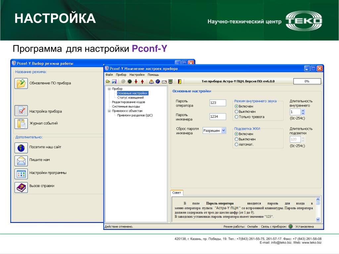339x254 pixels.
Task: Decrease internal sound duration with down stepper
Action: click(x=303, y=113)
